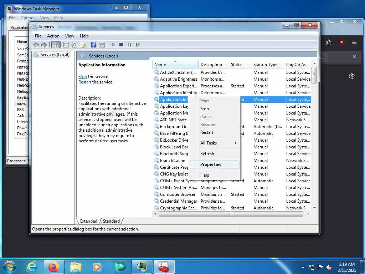Sort by the Name column header
Viewport: 365px width, 274px height.
pyautogui.click(x=175, y=65)
